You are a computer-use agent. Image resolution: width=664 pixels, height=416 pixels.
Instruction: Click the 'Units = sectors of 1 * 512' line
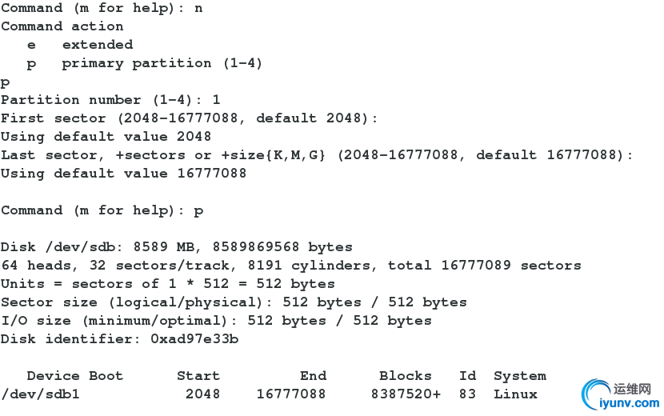pos(168,284)
